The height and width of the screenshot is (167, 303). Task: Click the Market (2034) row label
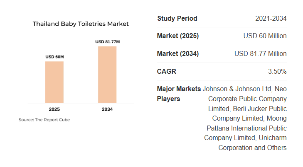(x=178, y=54)
